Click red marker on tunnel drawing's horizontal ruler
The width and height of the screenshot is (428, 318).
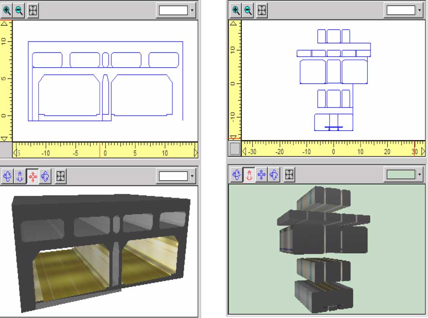click(x=100, y=150)
